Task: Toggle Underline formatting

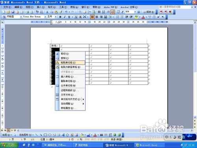Action: (x=69, y=17)
